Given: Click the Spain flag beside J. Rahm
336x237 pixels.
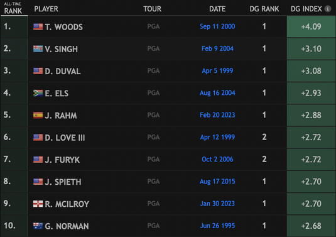Looking at the screenshot, I should point(38,115).
